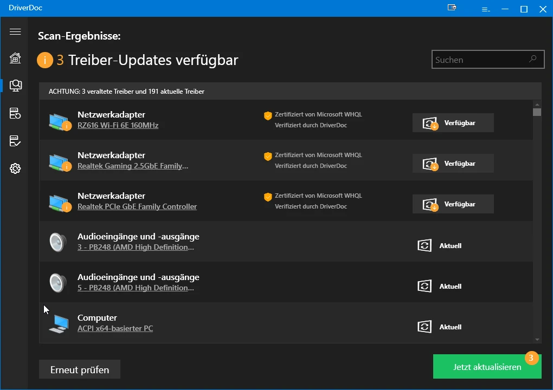Click Jetzt aktualisieren button

click(x=487, y=367)
